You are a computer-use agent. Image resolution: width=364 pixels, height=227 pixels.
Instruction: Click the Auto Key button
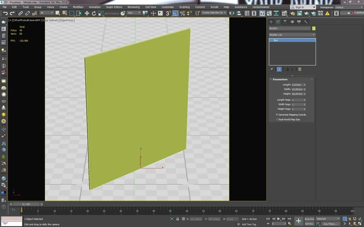click(x=309, y=219)
